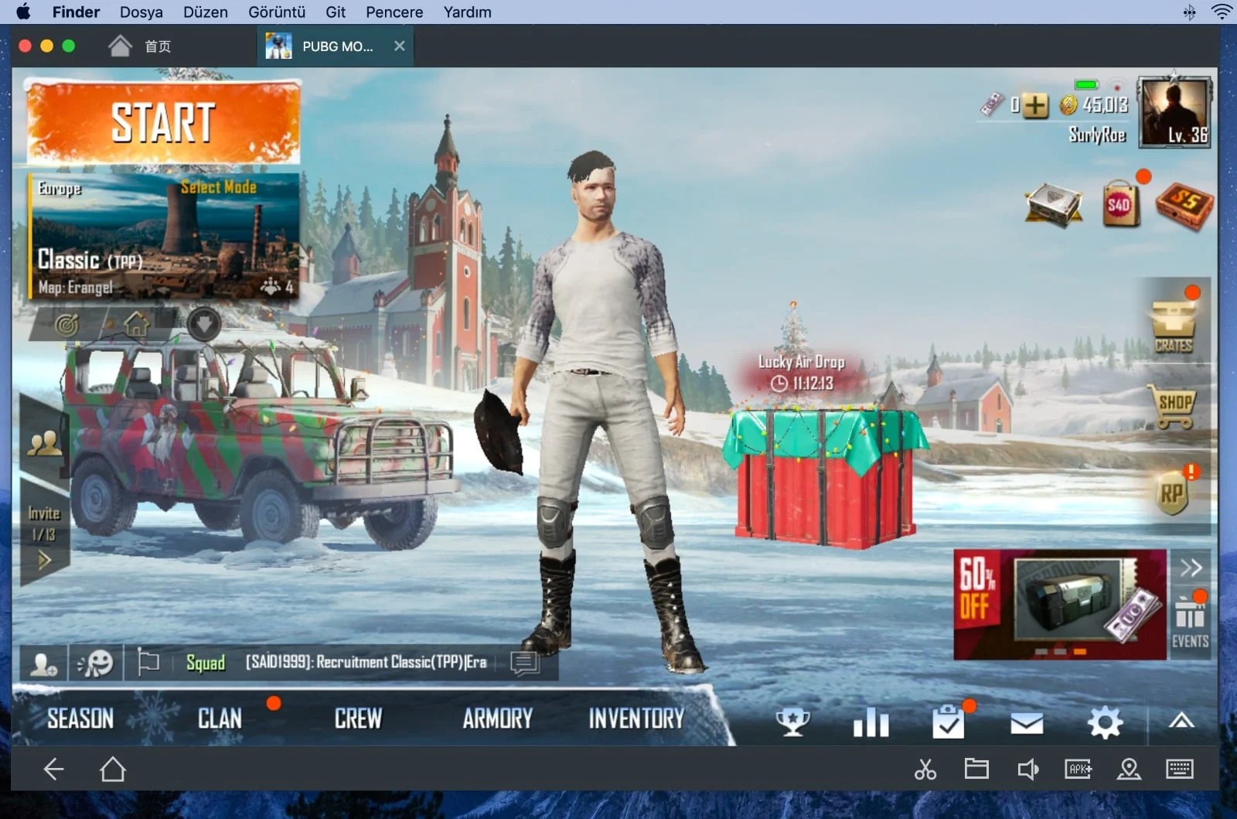This screenshot has height=819, width=1237.
Task: Open the Finder menu
Action: [76, 12]
